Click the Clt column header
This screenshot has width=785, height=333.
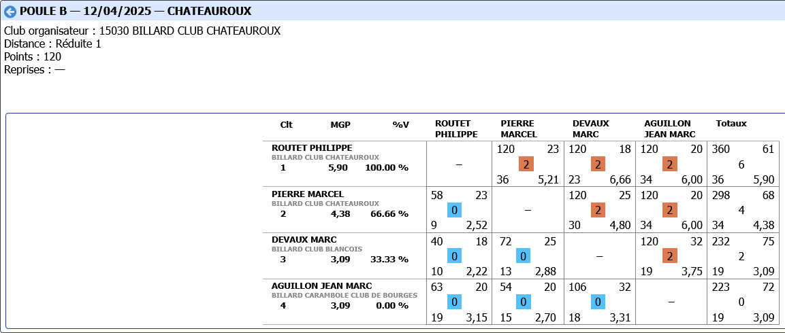coord(287,124)
